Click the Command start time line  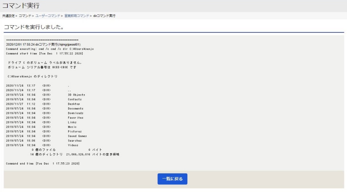coord(44,53)
